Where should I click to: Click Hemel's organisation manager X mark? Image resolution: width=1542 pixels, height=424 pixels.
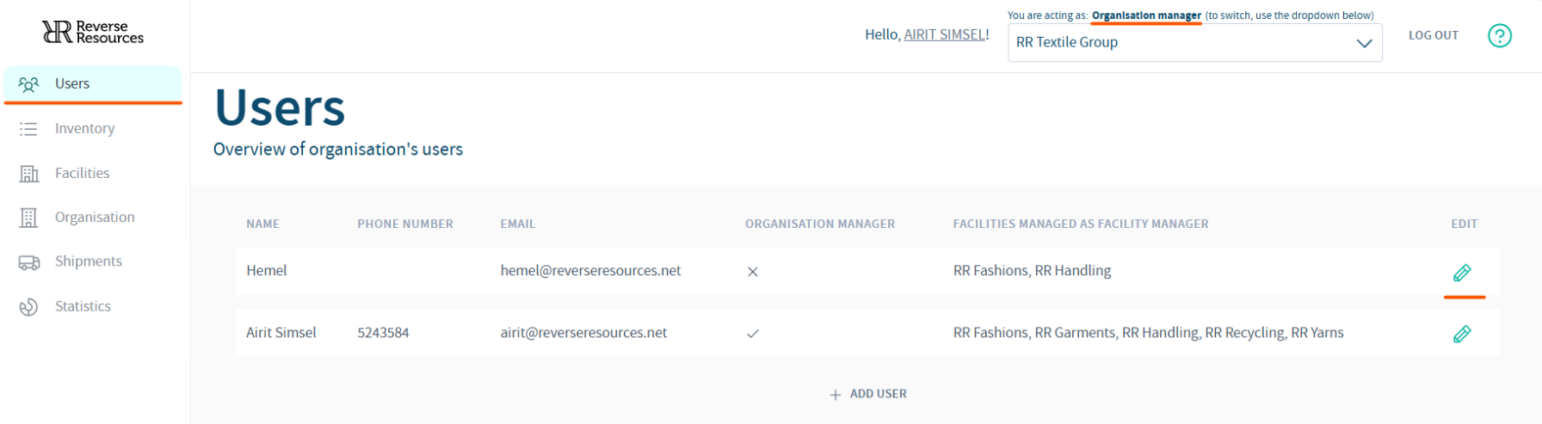click(753, 272)
